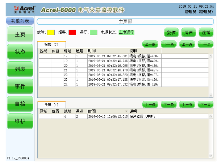Open the 主页 home page
This screenshot has width=220, height=164.
pyautogui.click(x=20, y=34)
